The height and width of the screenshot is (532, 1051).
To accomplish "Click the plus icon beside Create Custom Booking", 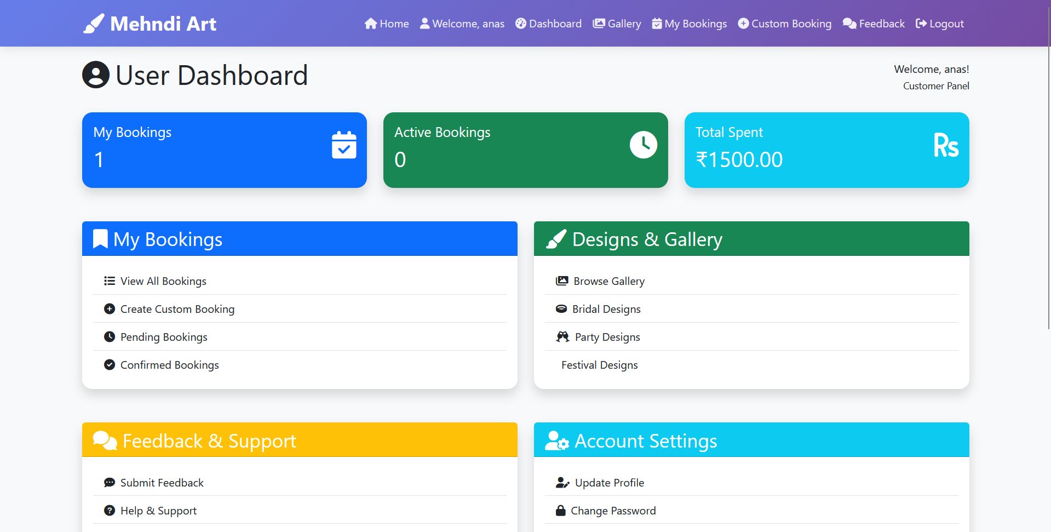I will (109, 308).
